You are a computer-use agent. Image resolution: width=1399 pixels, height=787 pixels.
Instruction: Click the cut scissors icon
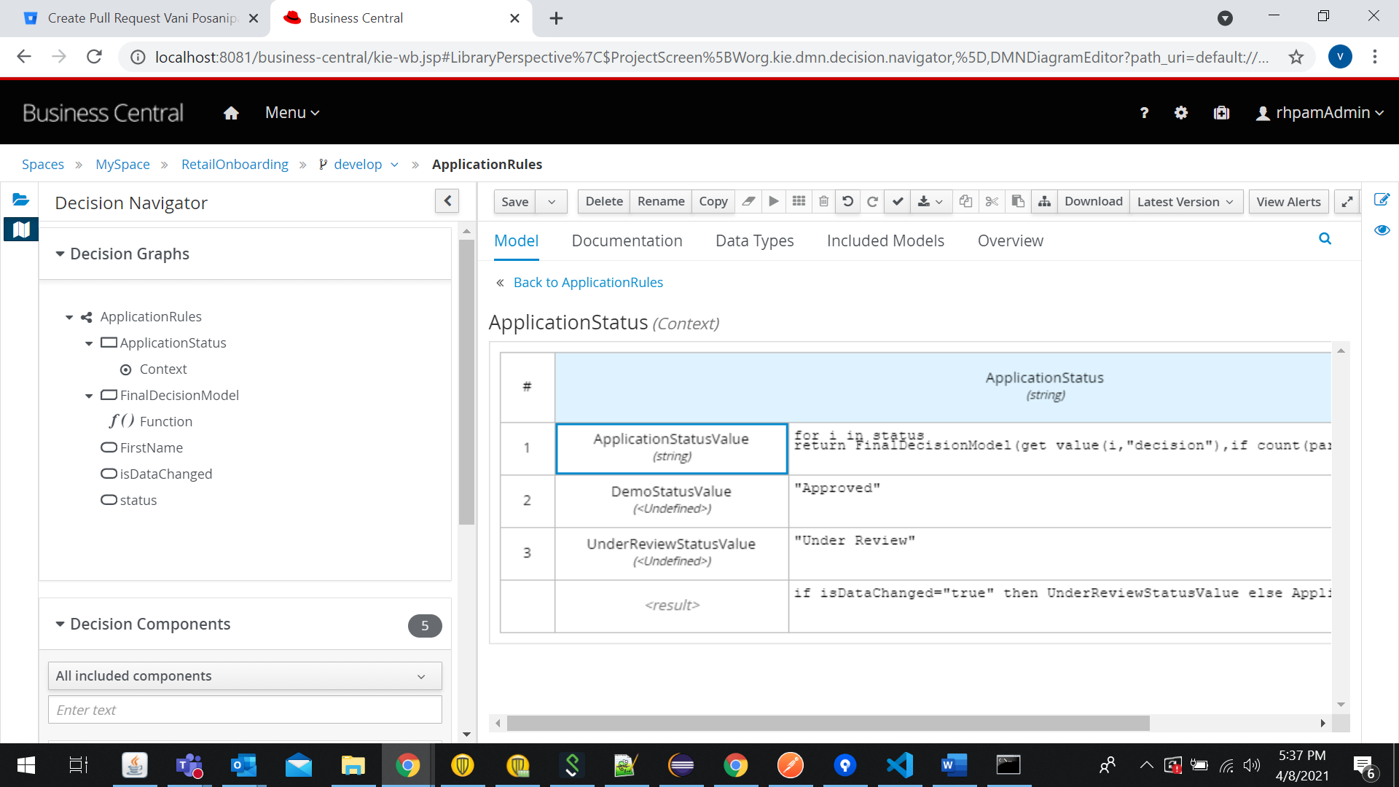tap(992, 201)
